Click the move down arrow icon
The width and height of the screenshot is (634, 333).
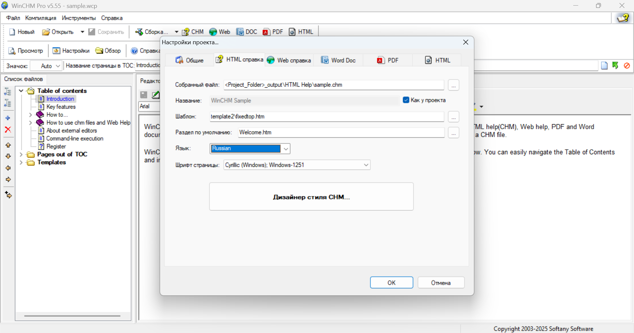[8, 156]
